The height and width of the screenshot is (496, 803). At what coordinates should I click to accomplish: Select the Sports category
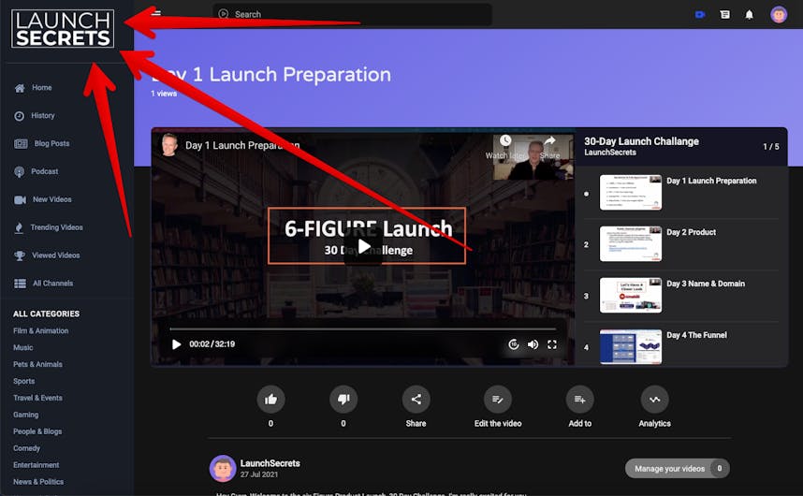pos(24,381)
